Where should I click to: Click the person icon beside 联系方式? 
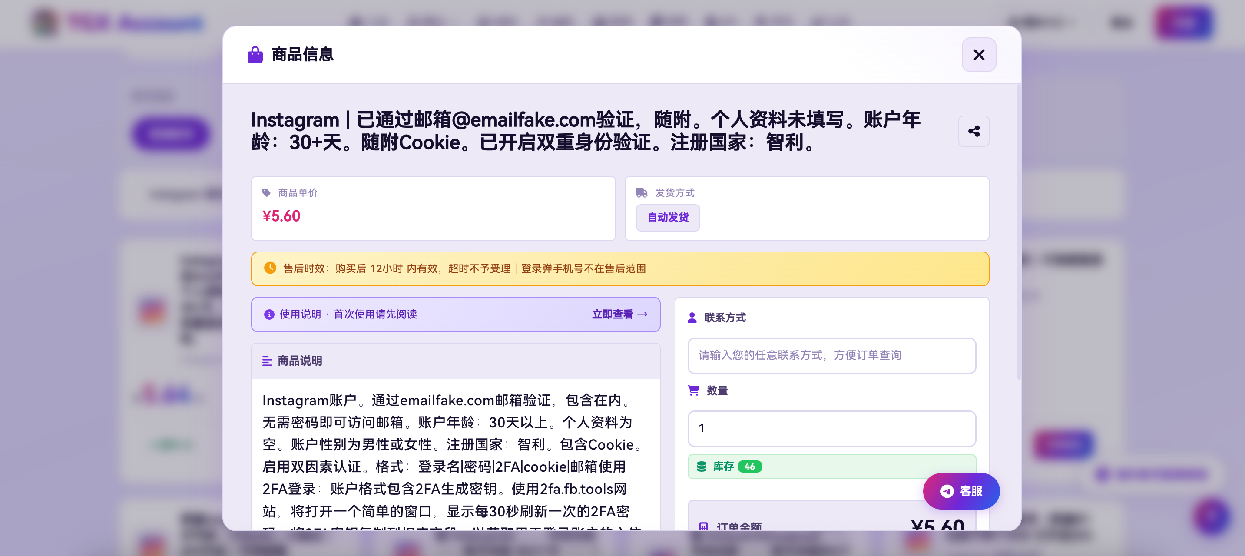click(x=692, y=317)
